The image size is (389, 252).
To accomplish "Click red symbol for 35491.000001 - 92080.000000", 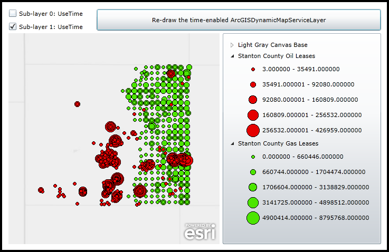I will (x=253, y=85).
